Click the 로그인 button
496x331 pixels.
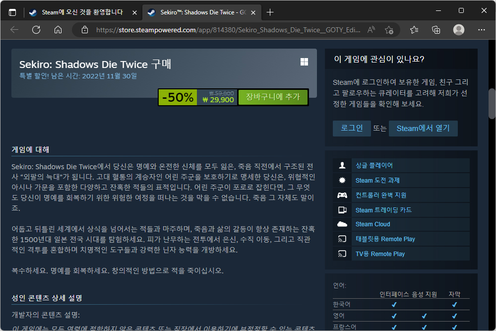(352, 128)
